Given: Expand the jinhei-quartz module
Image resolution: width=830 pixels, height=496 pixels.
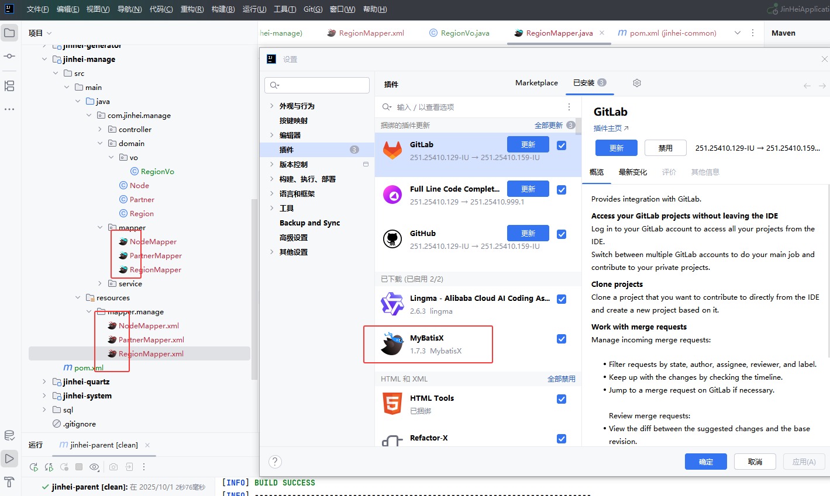Looking at the screenshot, I should tap(44, 381).
